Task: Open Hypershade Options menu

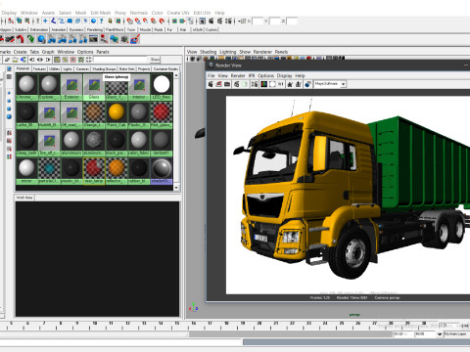Action: (x=85, y=52)
